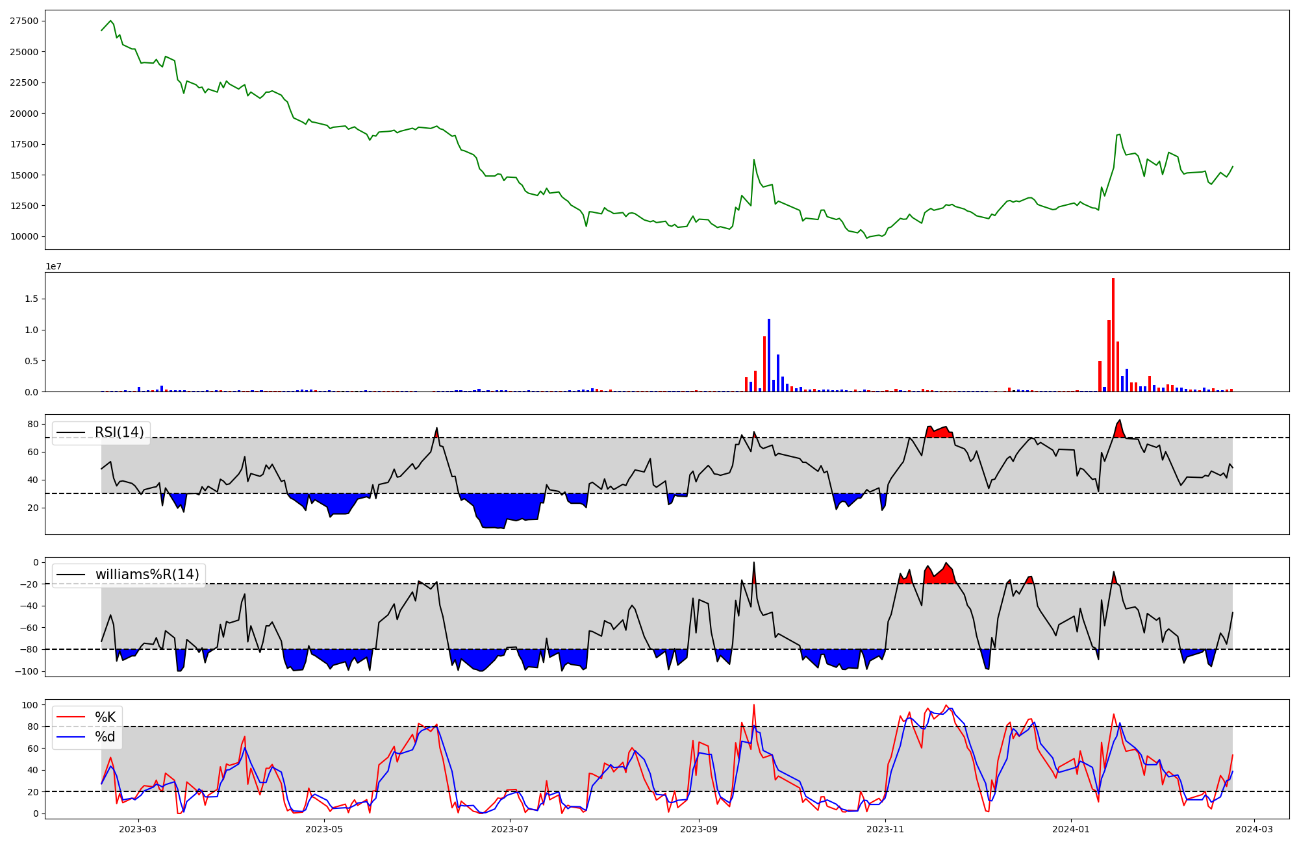Click the 1.5 volume axis label
Screen dimensions: 1299x844
31,299
